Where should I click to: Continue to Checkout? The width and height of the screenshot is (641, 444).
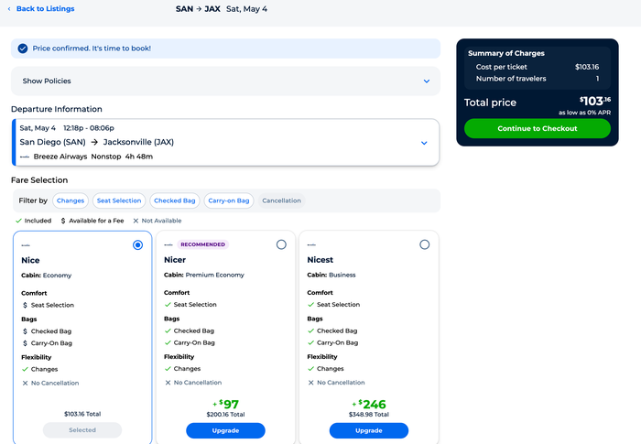coord(538,128)
